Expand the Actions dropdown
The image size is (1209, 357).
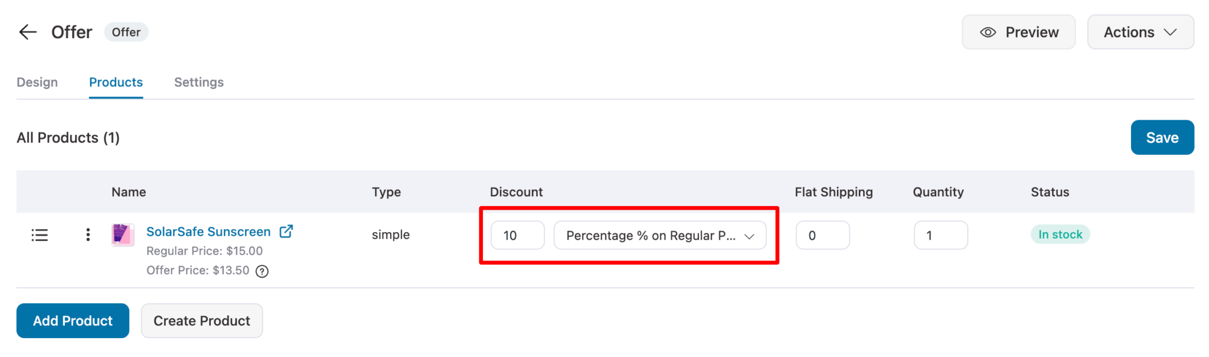tap(1140, 32)
